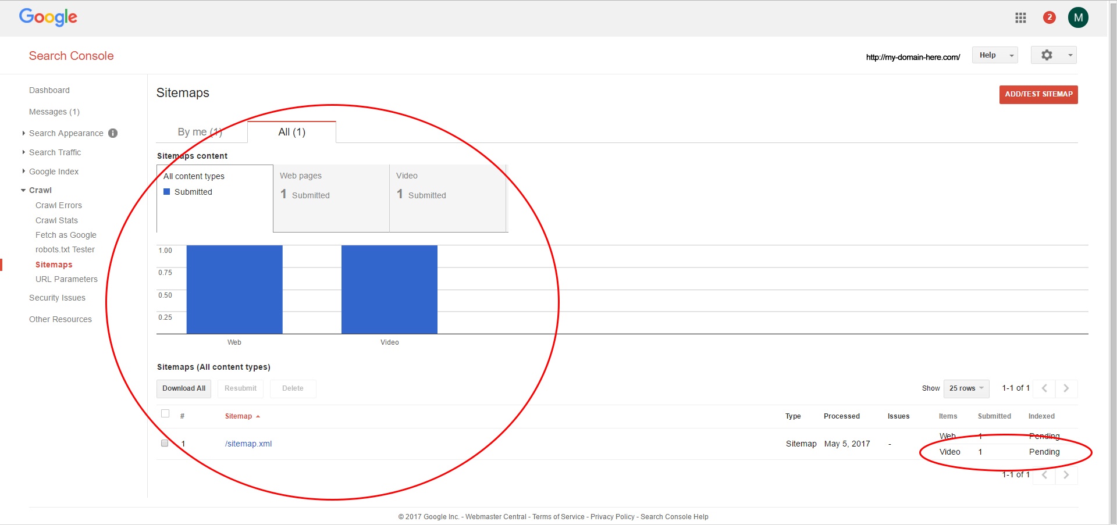Open Fetch as Google
This screenshot has height=525, width=1117.
tap(66, 235)
